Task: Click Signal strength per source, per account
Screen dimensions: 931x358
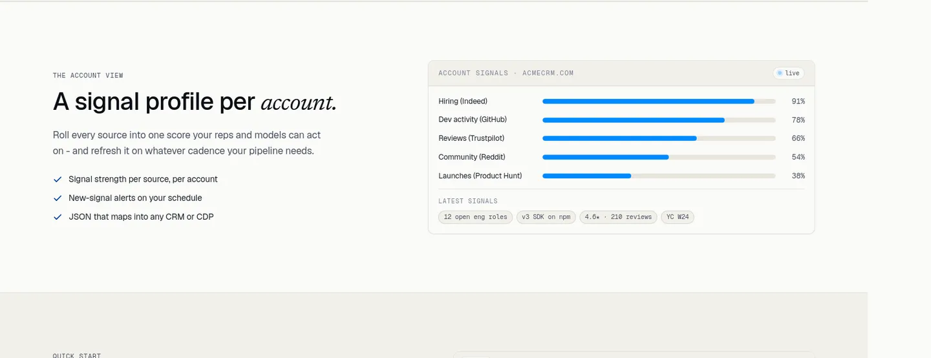Action: pos(143,180)
